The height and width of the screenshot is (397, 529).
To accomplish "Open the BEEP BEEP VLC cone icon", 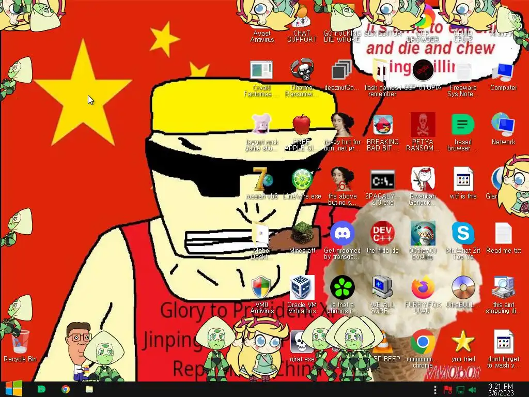I will [384, 346].
